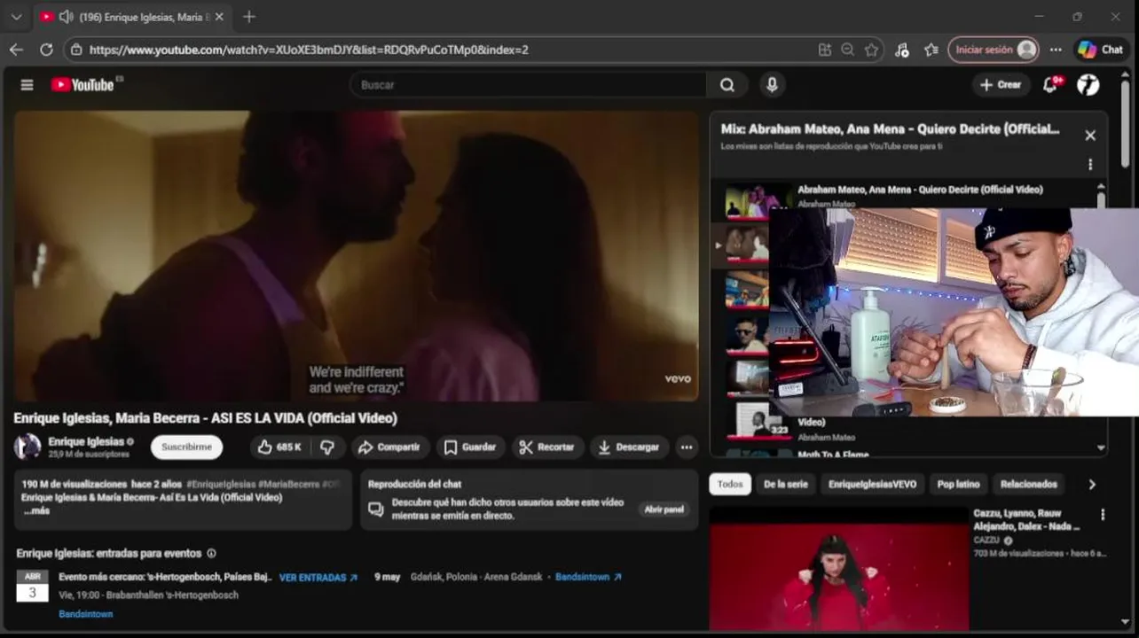Screen dimensions: 1139x638
Task: Click the search magnifier button
Action: pos(727,85)
